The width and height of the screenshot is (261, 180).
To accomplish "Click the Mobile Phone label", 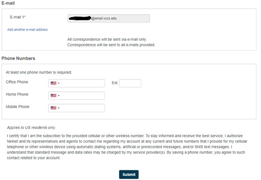I will tap(18, 106).
